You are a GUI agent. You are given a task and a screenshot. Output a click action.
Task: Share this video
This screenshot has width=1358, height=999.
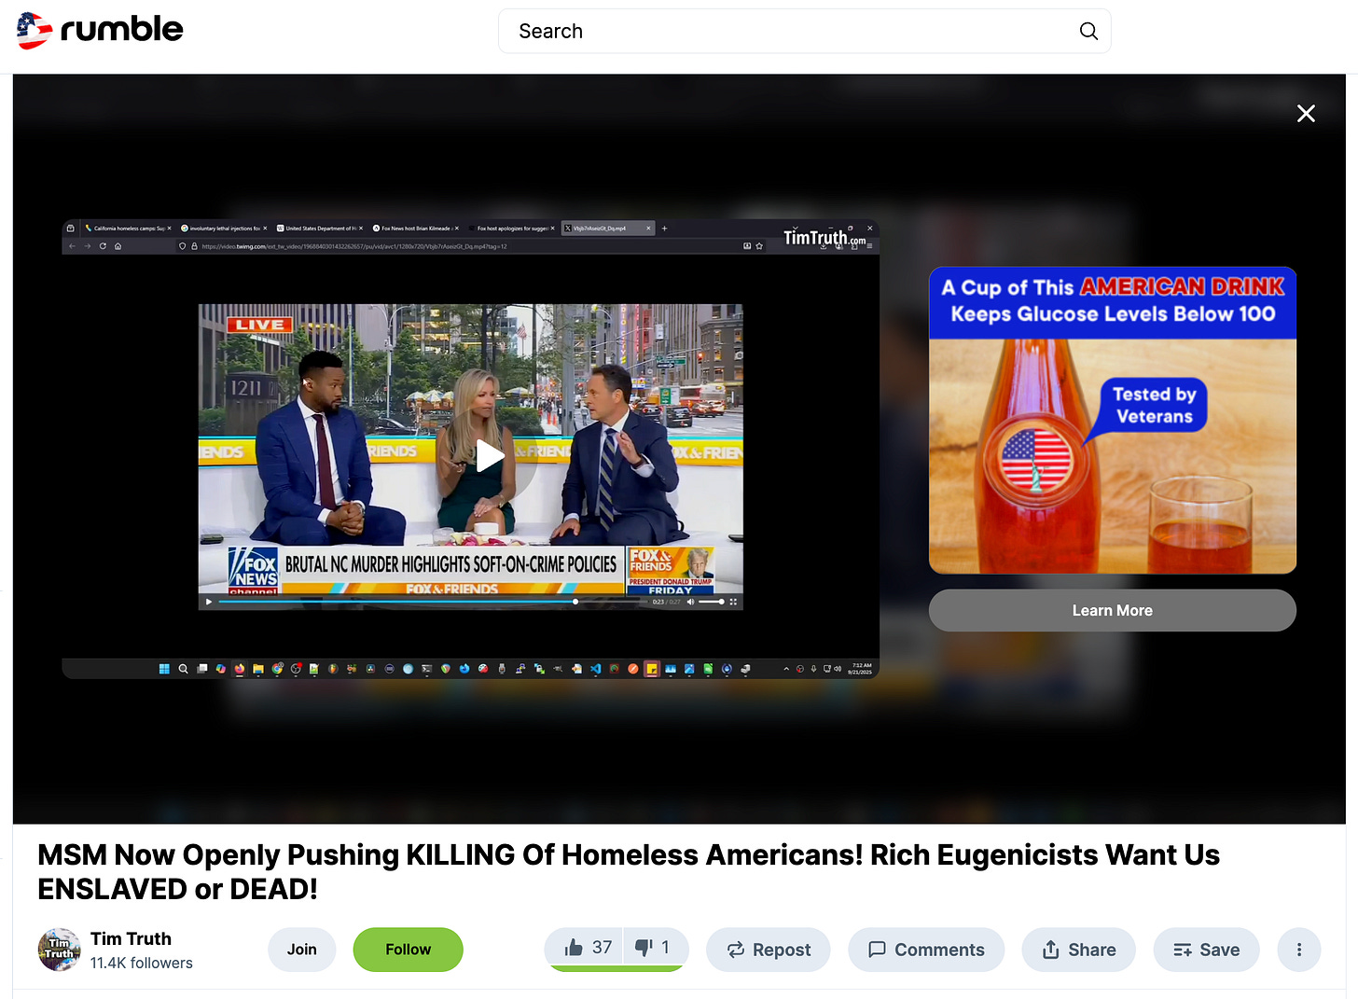1079,950
